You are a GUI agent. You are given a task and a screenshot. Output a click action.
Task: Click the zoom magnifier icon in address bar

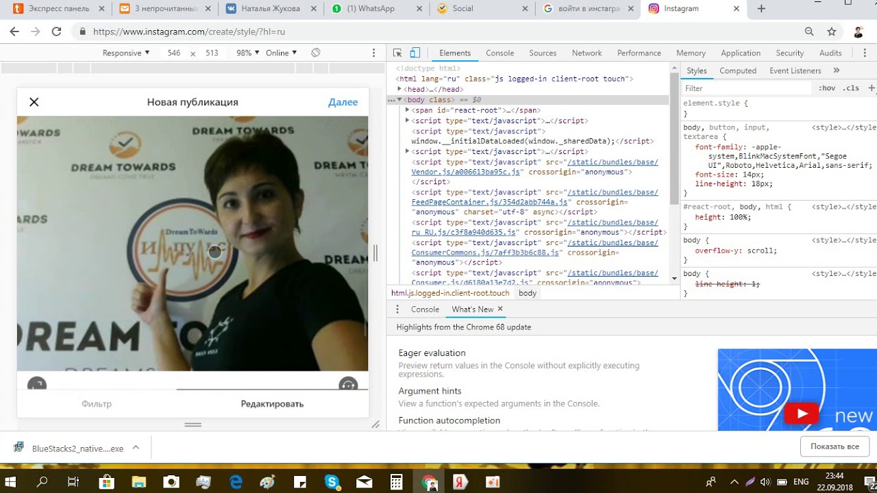click(x=809, y=31)
